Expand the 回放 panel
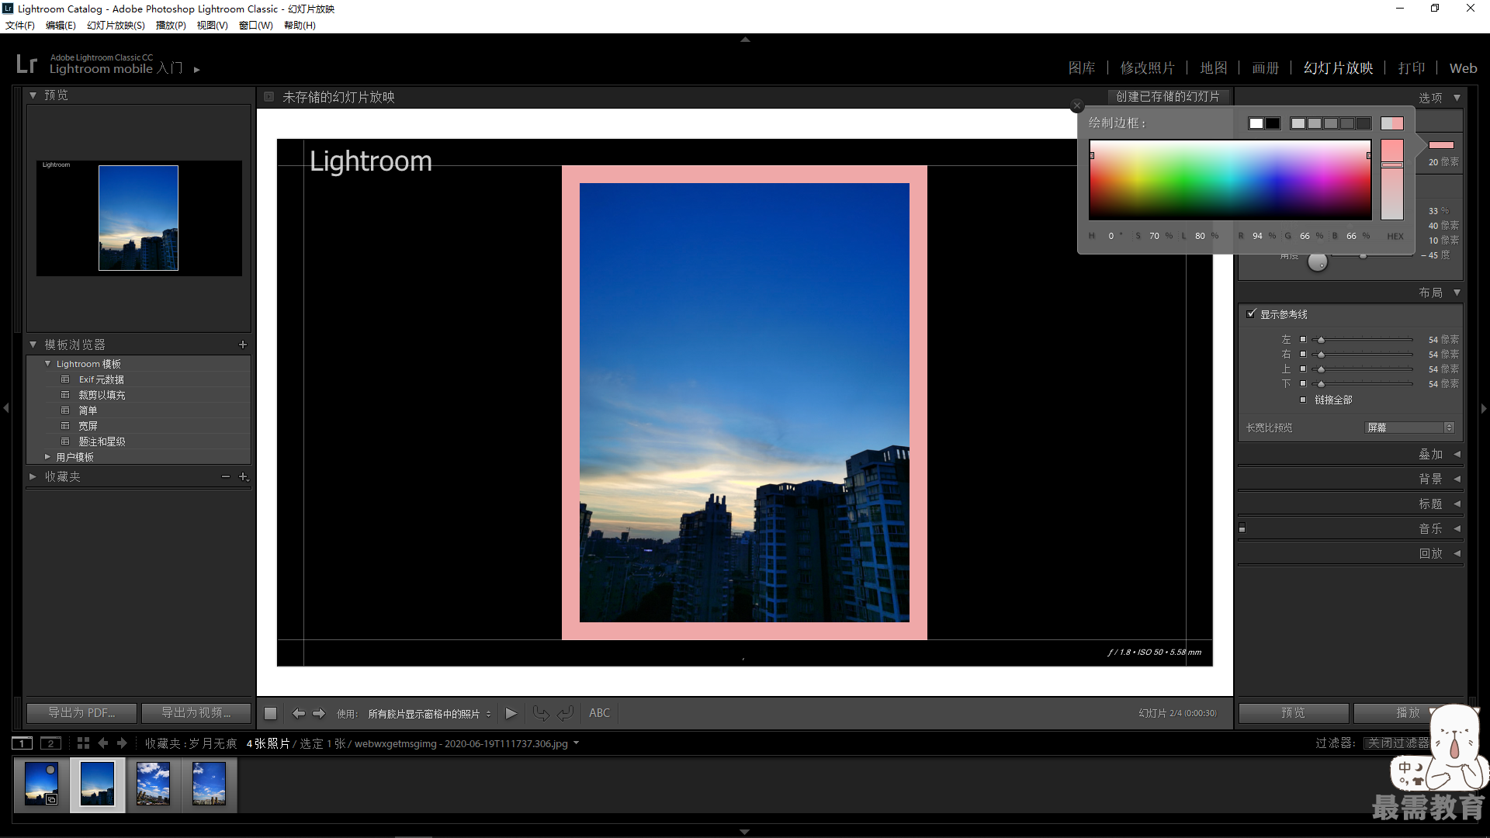Screen dimensions: 1490x838 point(1457,553)
